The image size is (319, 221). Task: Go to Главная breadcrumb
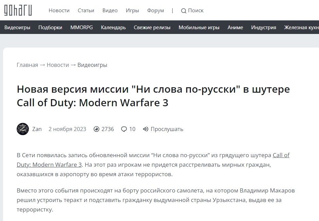tap(27, 65)
